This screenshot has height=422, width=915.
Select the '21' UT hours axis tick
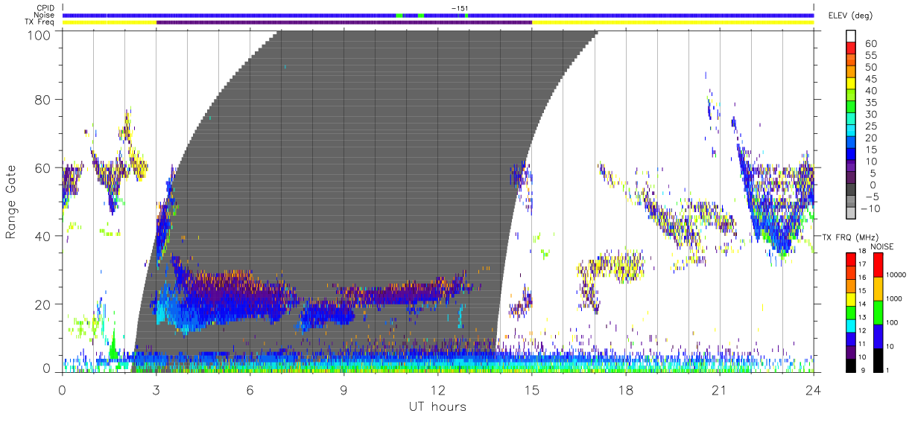point(720,389)
